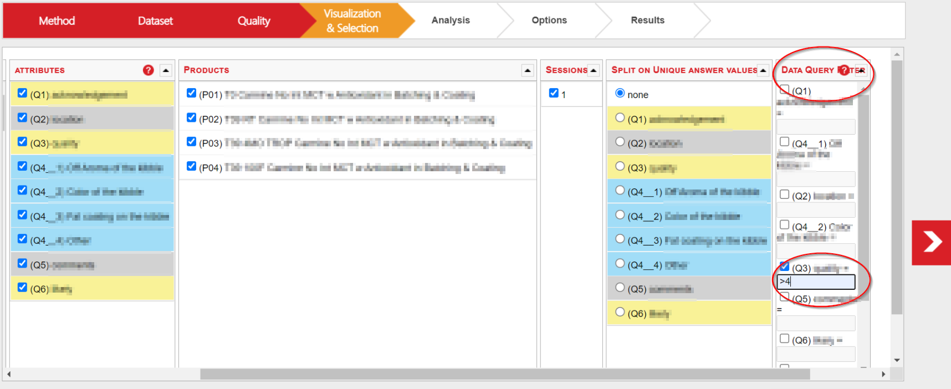Screen dimensions: 951x389
Task: Go to the Analysis step
Action: (x=450, y=21)
